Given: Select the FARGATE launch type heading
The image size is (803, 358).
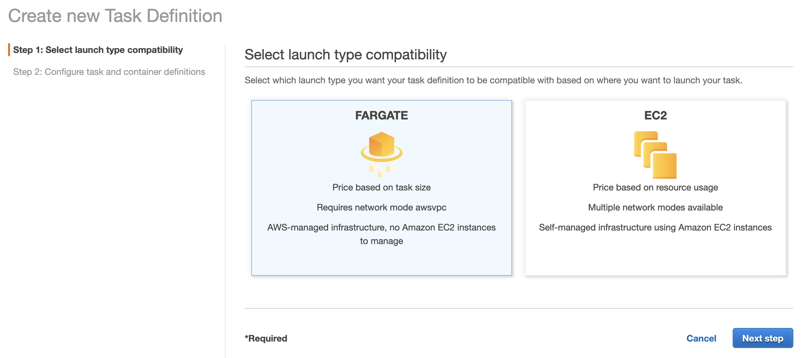Looking at the screenshot, I should [x=381, y=116].
